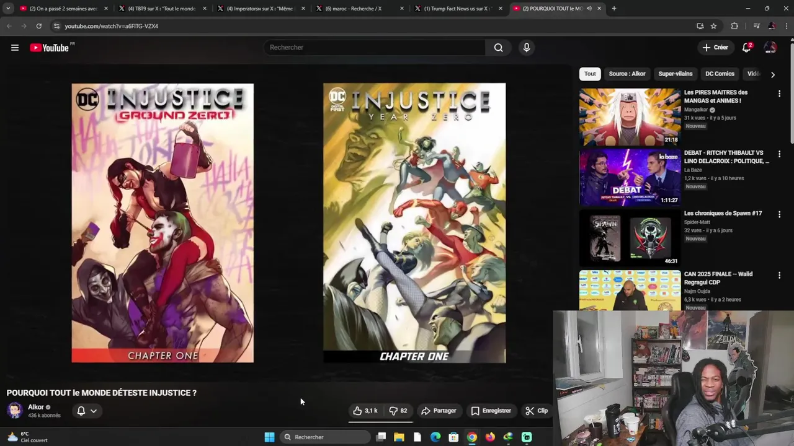Open options menu for DEBAT Ritchy Thibault video
The image size is (794, 446).
coord(779,154)
